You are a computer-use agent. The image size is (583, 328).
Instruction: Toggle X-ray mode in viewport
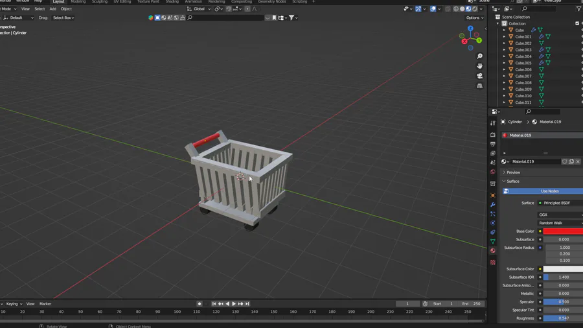[x=448, y=9]
